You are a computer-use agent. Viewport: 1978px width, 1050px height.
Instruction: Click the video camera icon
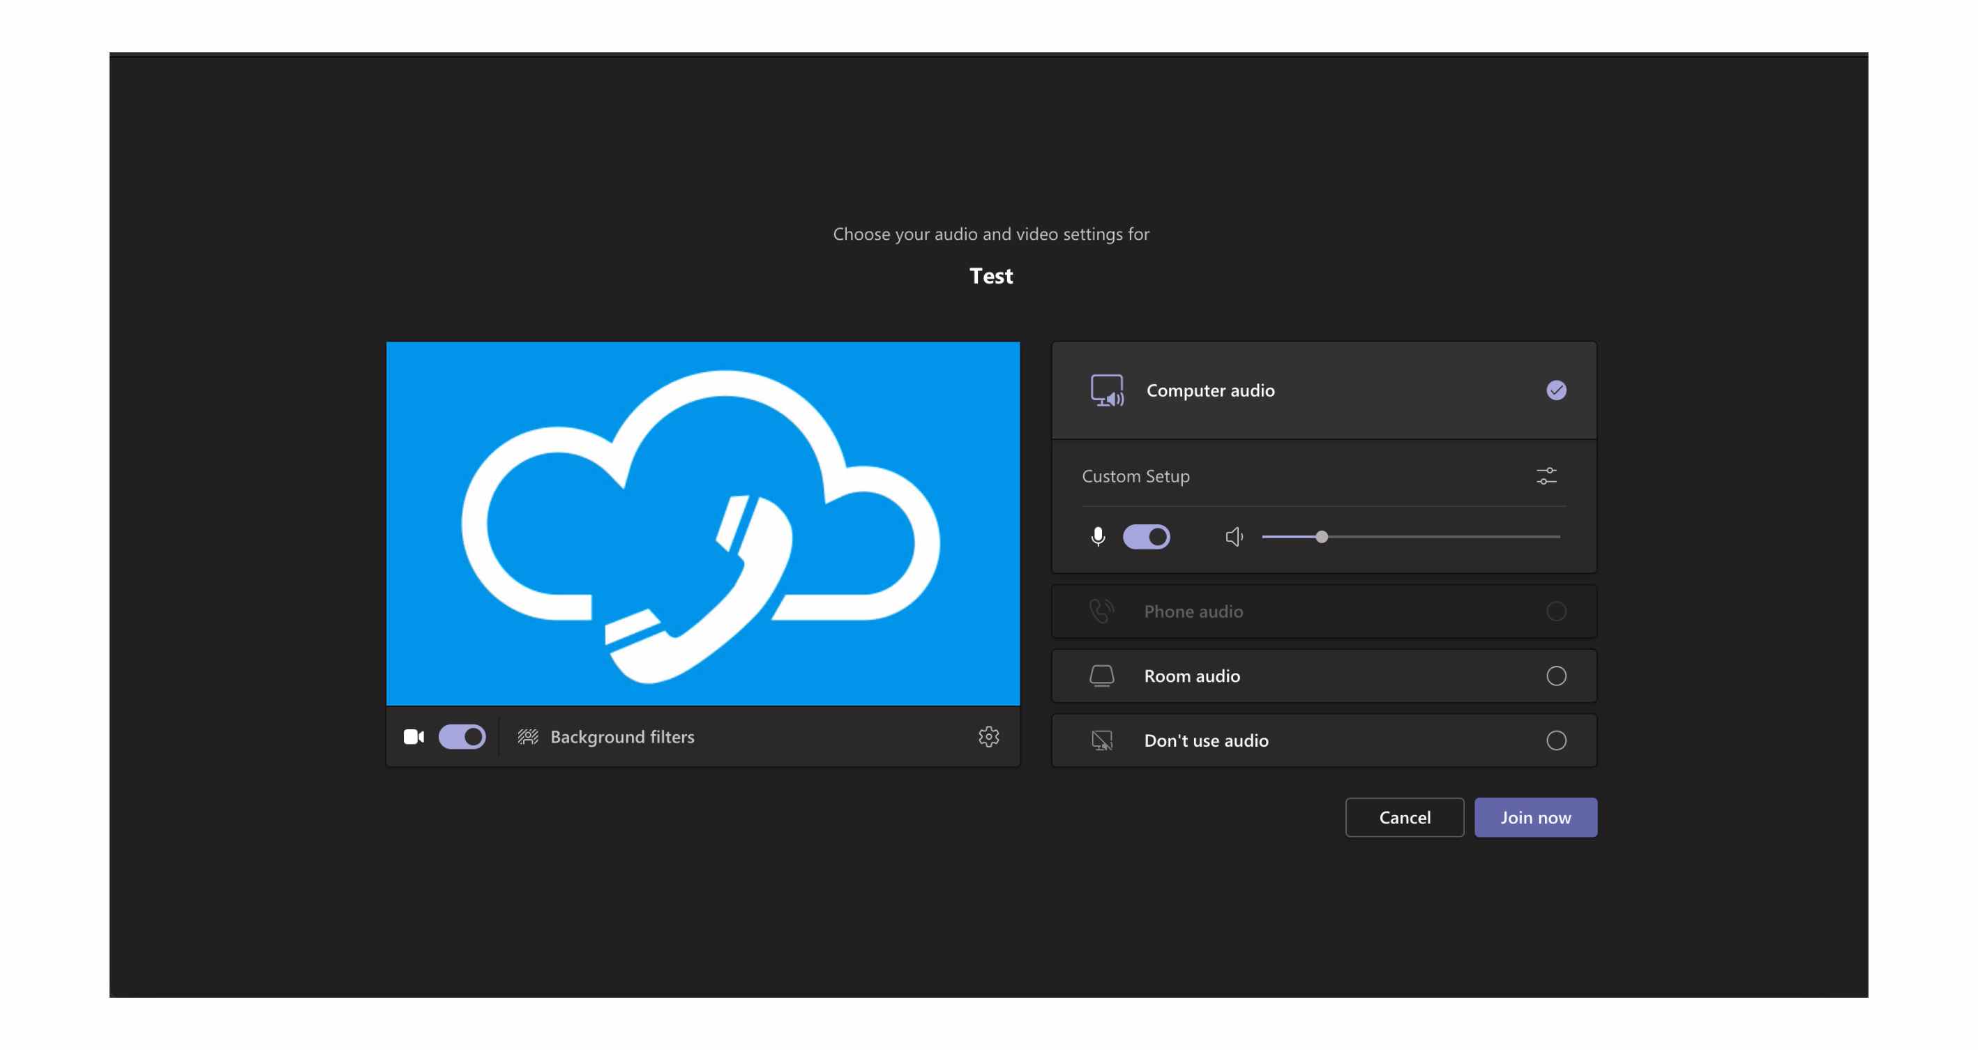coord(414,737)
